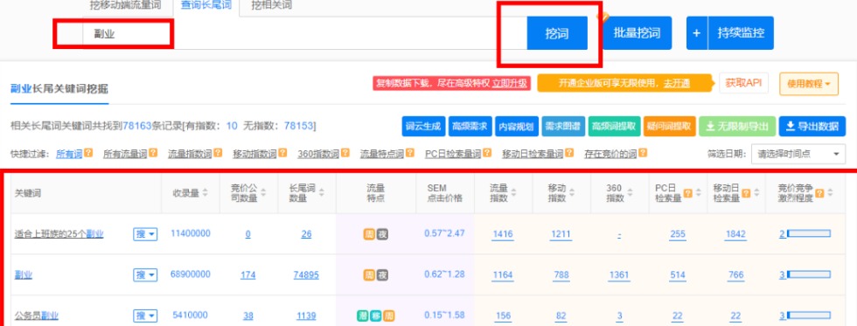857x326 pixels.
Task: Click the green 无限制导出 button
Action: click(736, 127)
